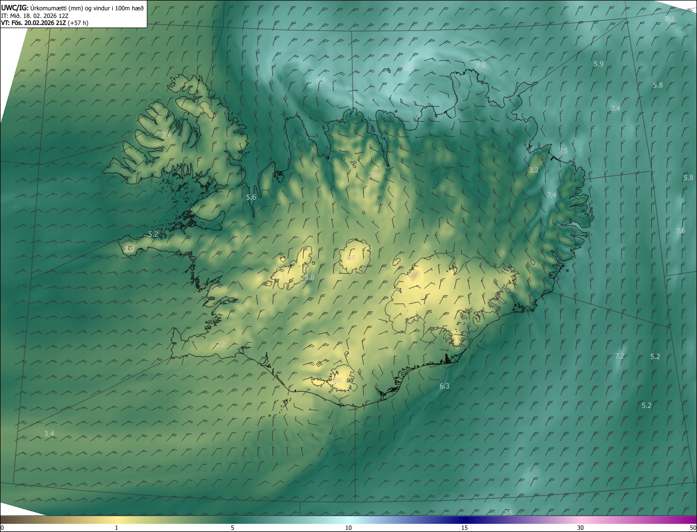Click the 7.2 map value
The image size is (697, 532).
click(x=620, y=356)
